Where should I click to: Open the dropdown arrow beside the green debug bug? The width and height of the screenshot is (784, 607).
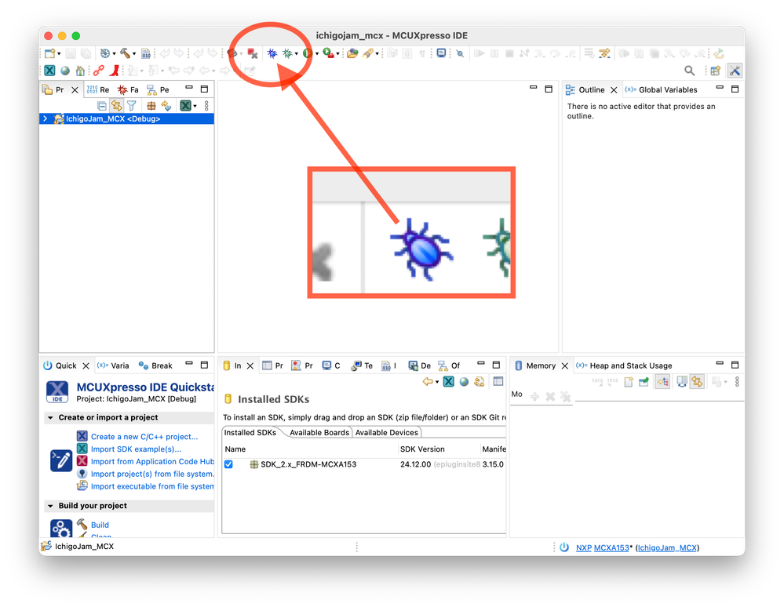(x=296, y=54)
